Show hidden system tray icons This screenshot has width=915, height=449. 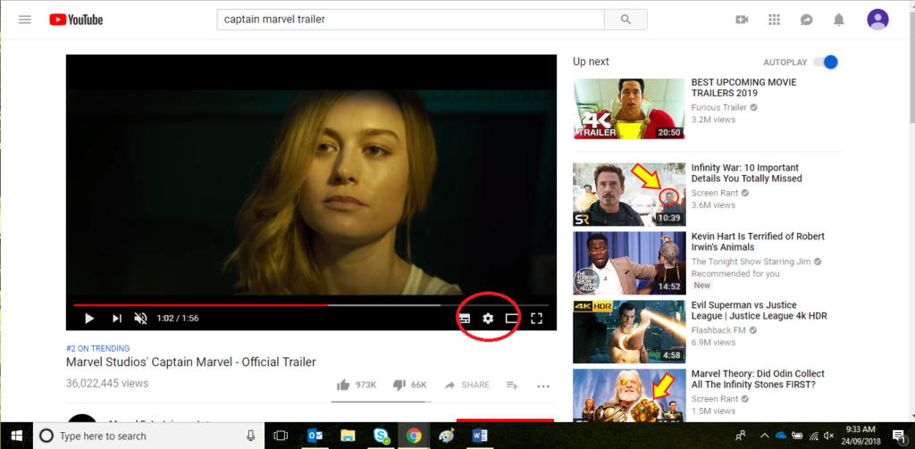pyautogui.click(x=765, y=436)
